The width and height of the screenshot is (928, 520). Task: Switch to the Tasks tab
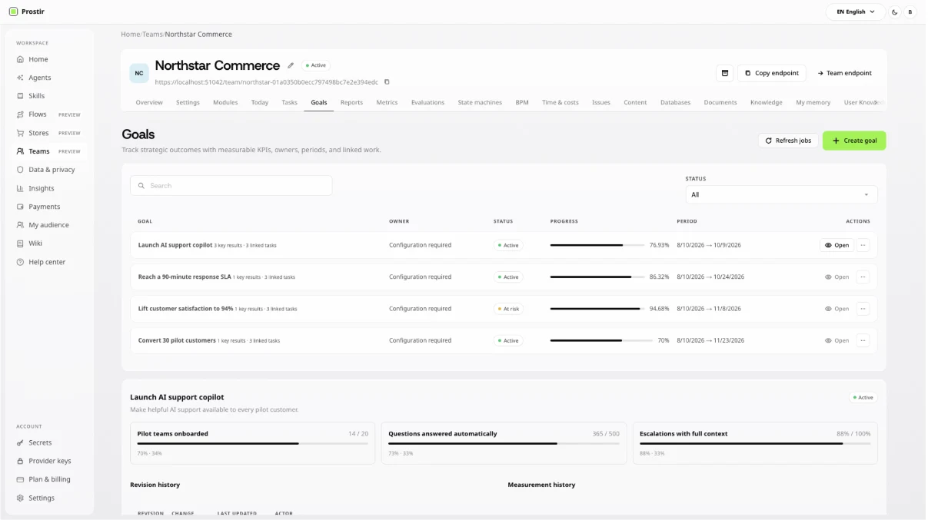[x=289, y=102]
